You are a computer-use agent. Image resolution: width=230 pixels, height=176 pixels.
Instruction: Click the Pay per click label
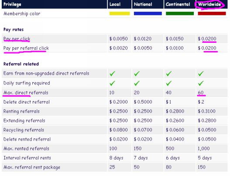pos(17,39)
